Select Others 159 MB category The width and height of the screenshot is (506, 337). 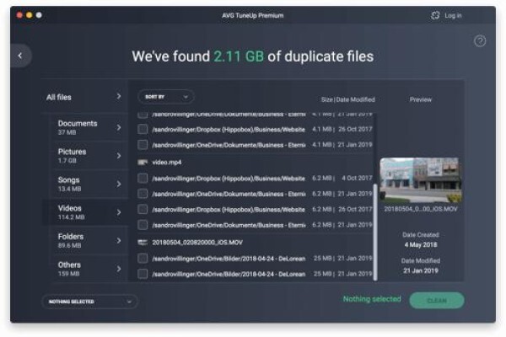(89, 269)
